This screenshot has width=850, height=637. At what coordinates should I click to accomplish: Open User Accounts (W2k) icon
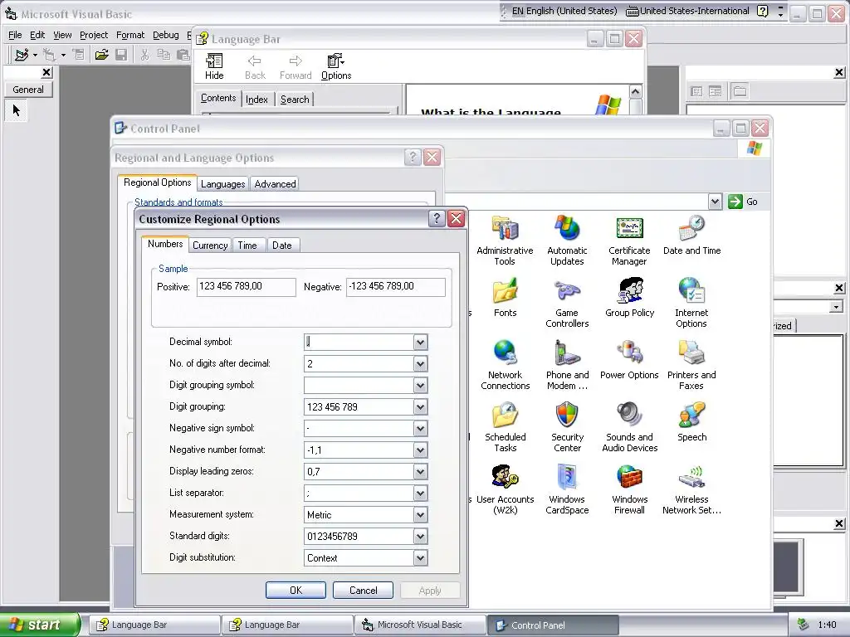pyautogui.click(x=506, y=489)
